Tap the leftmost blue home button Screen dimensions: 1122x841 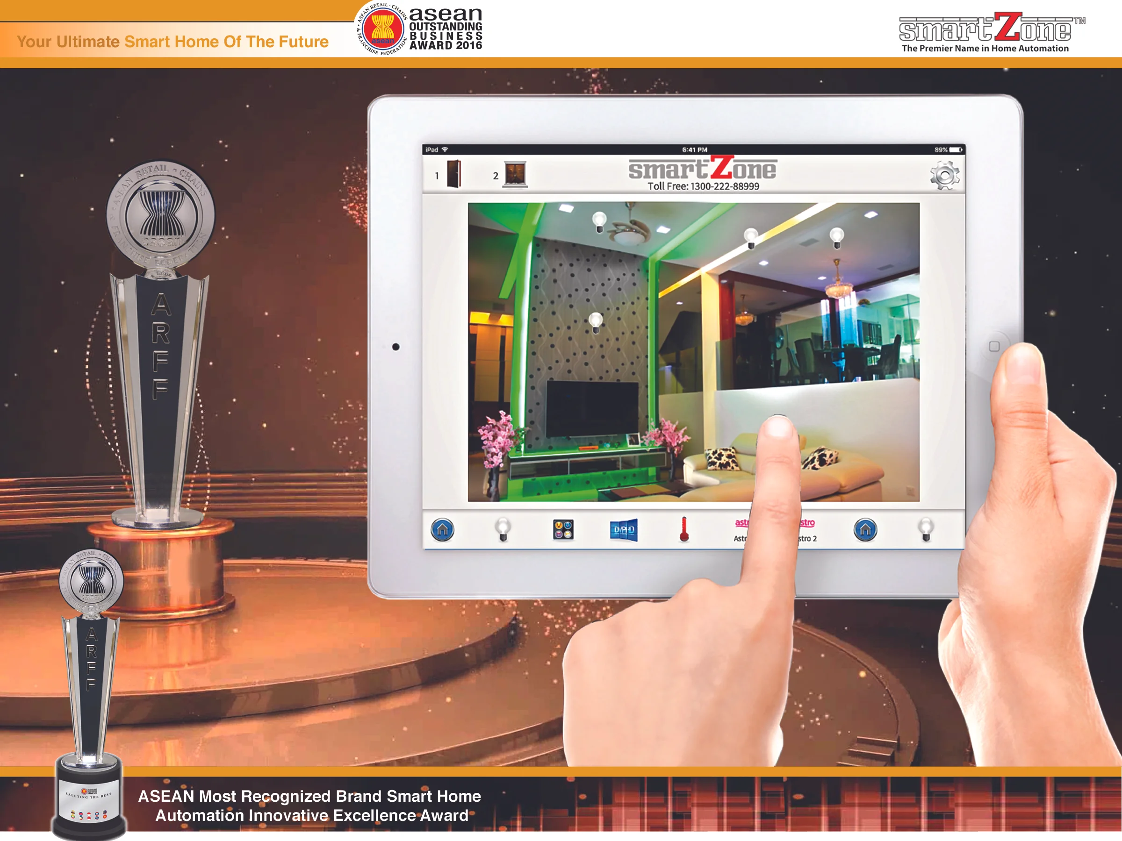coord(442,530)
